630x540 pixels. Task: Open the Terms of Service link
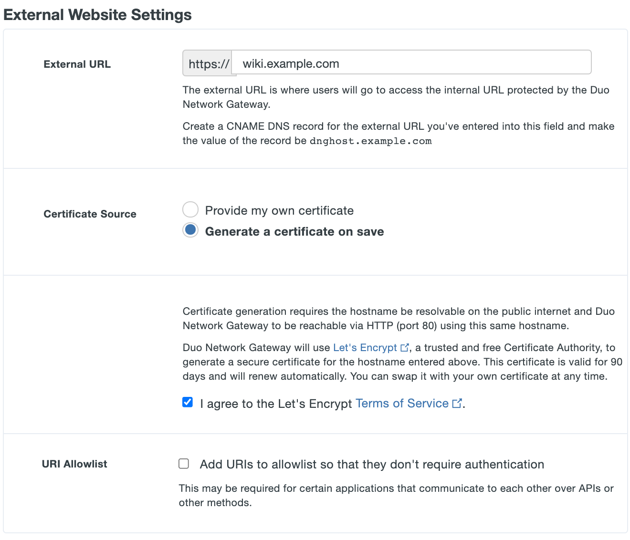[x=401, y=403]
